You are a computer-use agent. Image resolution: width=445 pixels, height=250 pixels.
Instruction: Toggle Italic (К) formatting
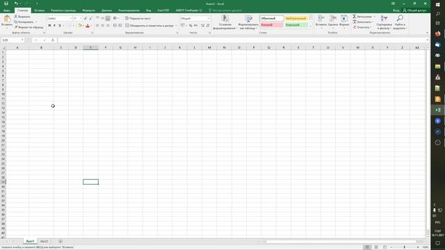pyautogui.click(x=54, y=26)
